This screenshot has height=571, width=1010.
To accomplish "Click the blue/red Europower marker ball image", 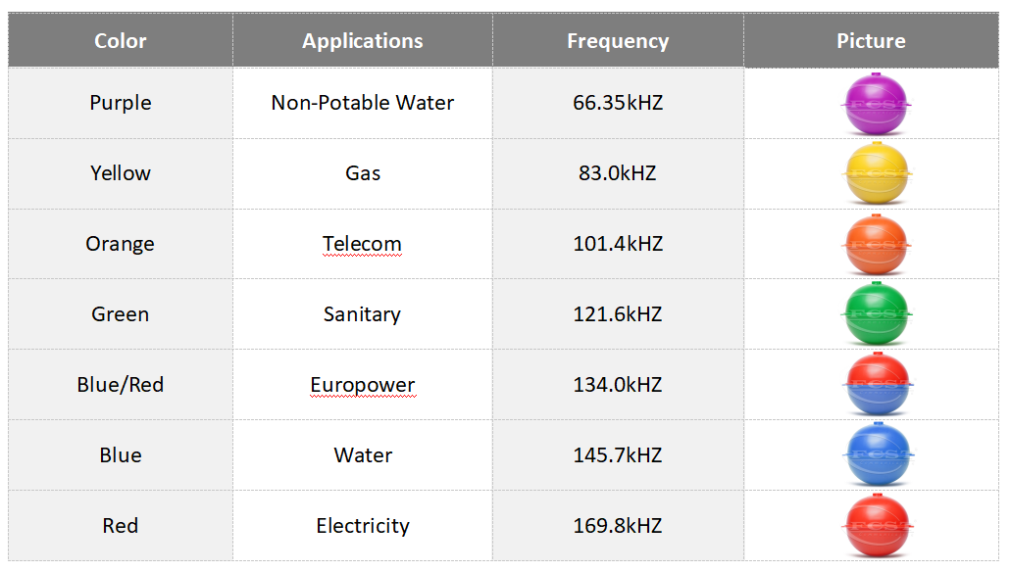I will 876,385.
